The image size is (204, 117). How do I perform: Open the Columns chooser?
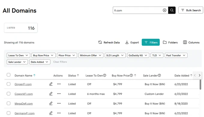click(x=191, y=42)
